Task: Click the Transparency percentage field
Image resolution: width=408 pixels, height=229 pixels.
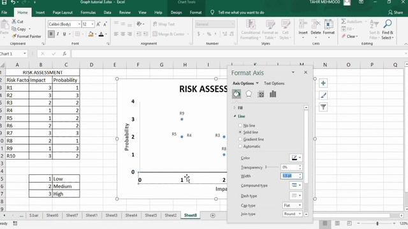Action: click(x=289, y=167)
